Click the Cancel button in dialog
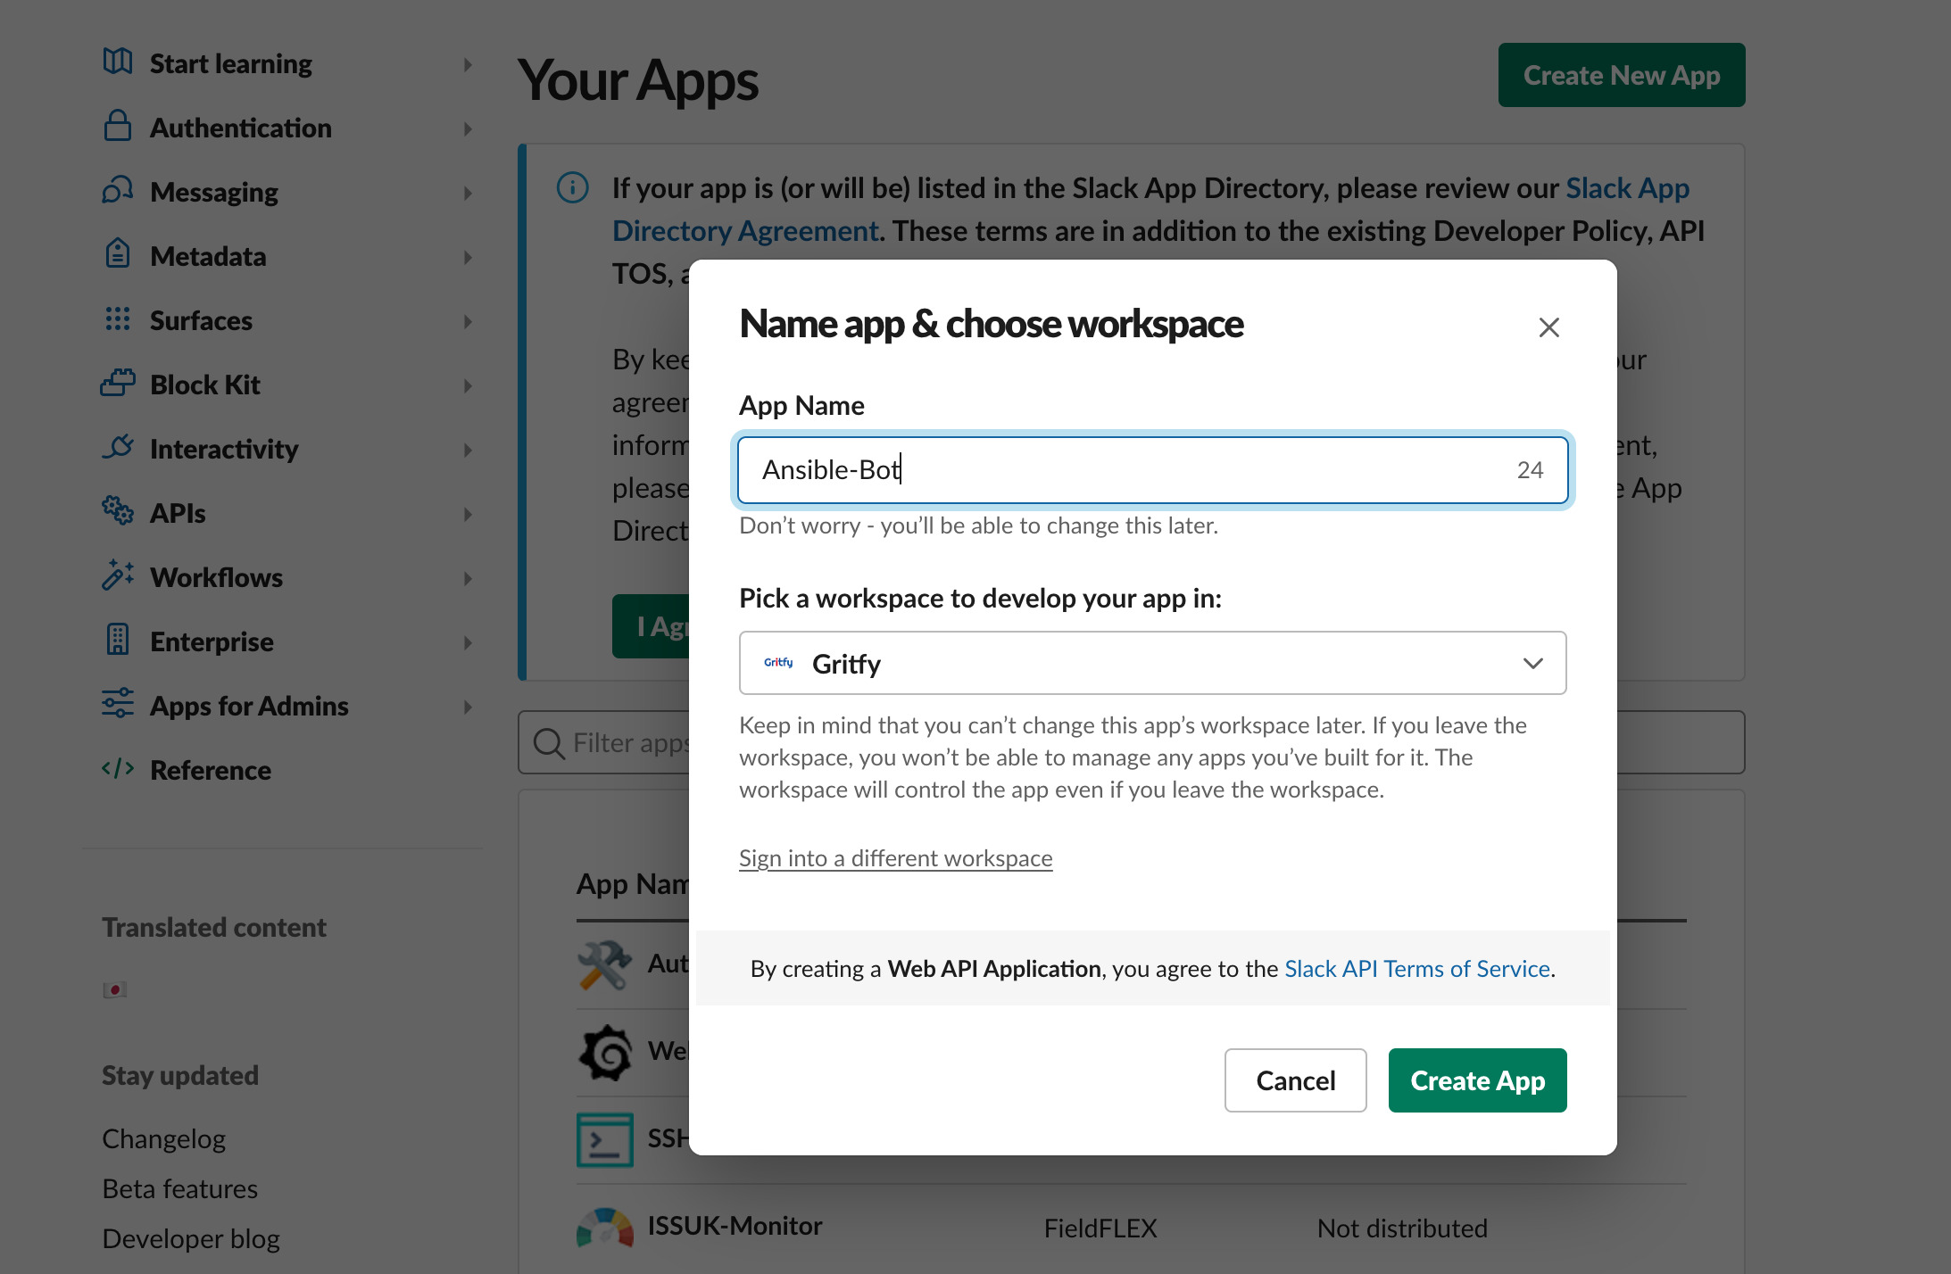 1295,1080
